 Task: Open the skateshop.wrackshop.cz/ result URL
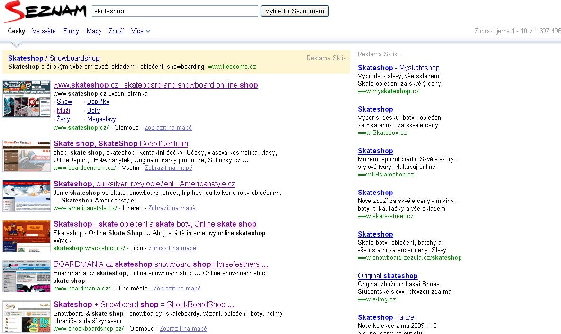90,248
